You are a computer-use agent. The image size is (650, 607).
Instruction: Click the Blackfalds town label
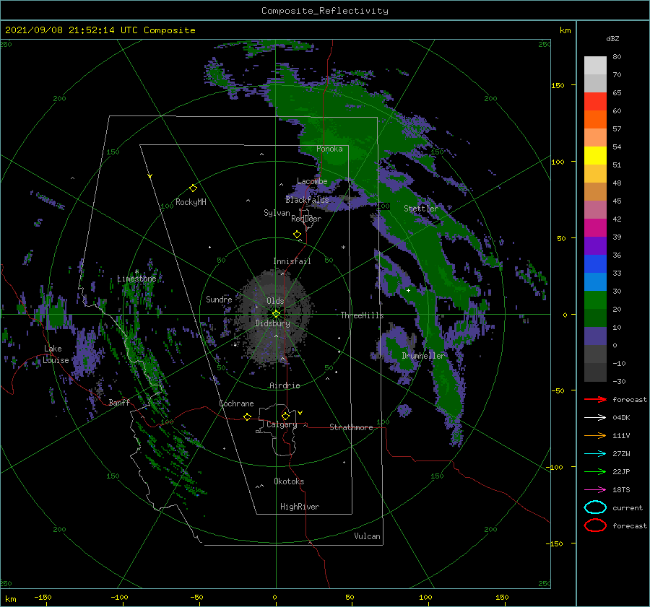coord(307,200)
